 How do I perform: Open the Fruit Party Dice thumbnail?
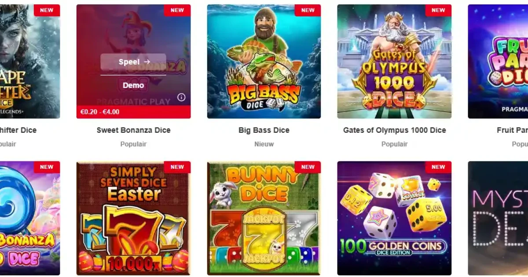point(498,62)
